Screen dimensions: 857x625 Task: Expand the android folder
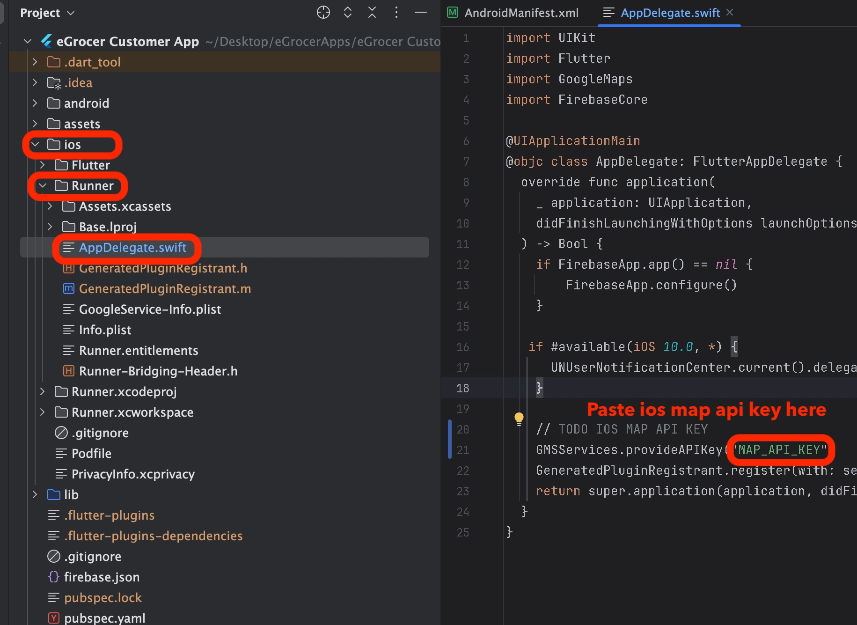point(35,103)
